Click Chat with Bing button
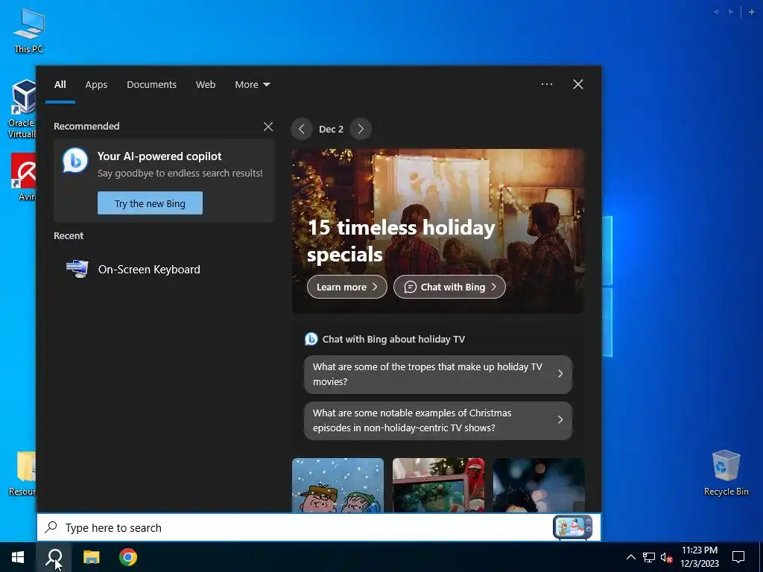Viewport: 763px width, 572px height. [x=449, y=287]
